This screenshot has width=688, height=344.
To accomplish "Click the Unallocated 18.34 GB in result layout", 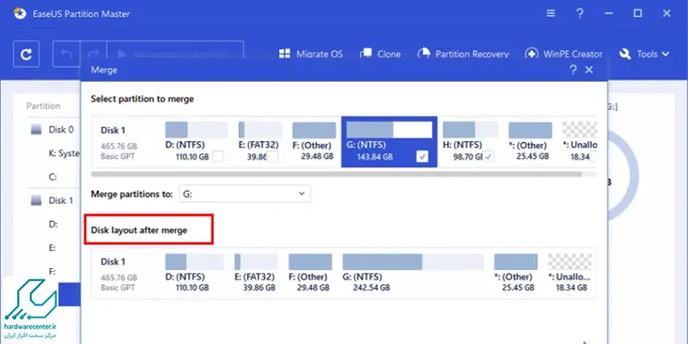I will coord(569,273).
